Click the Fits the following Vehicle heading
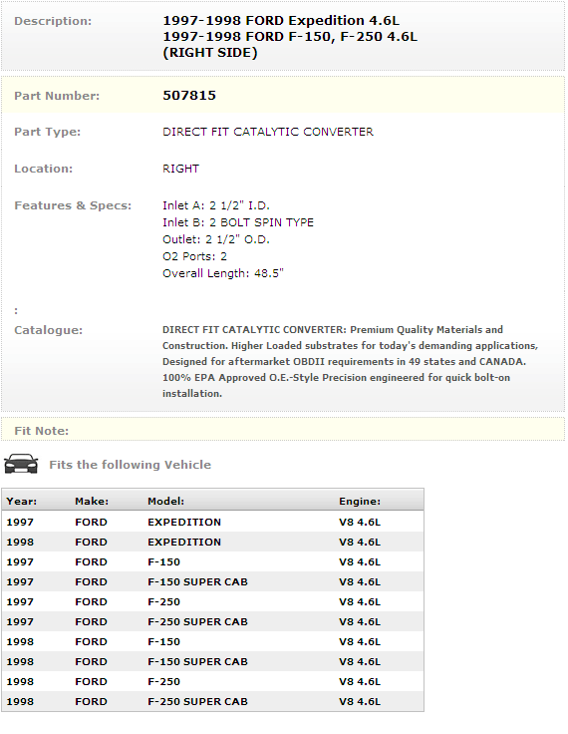 [131, 465]
